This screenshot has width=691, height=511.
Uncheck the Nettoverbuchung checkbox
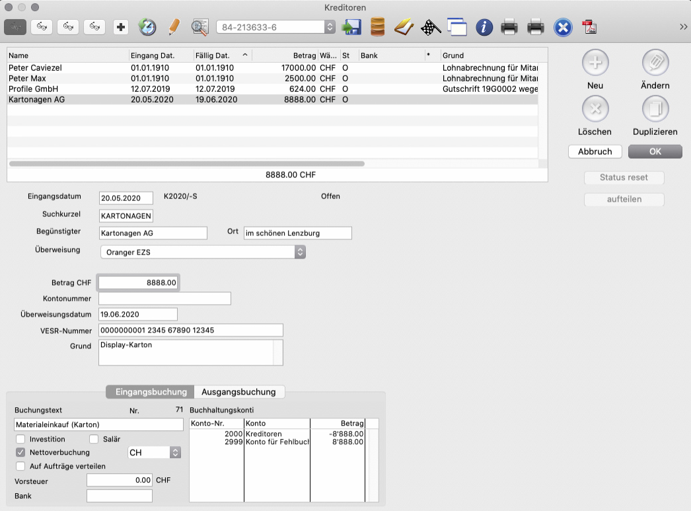[x=21, y=453]
